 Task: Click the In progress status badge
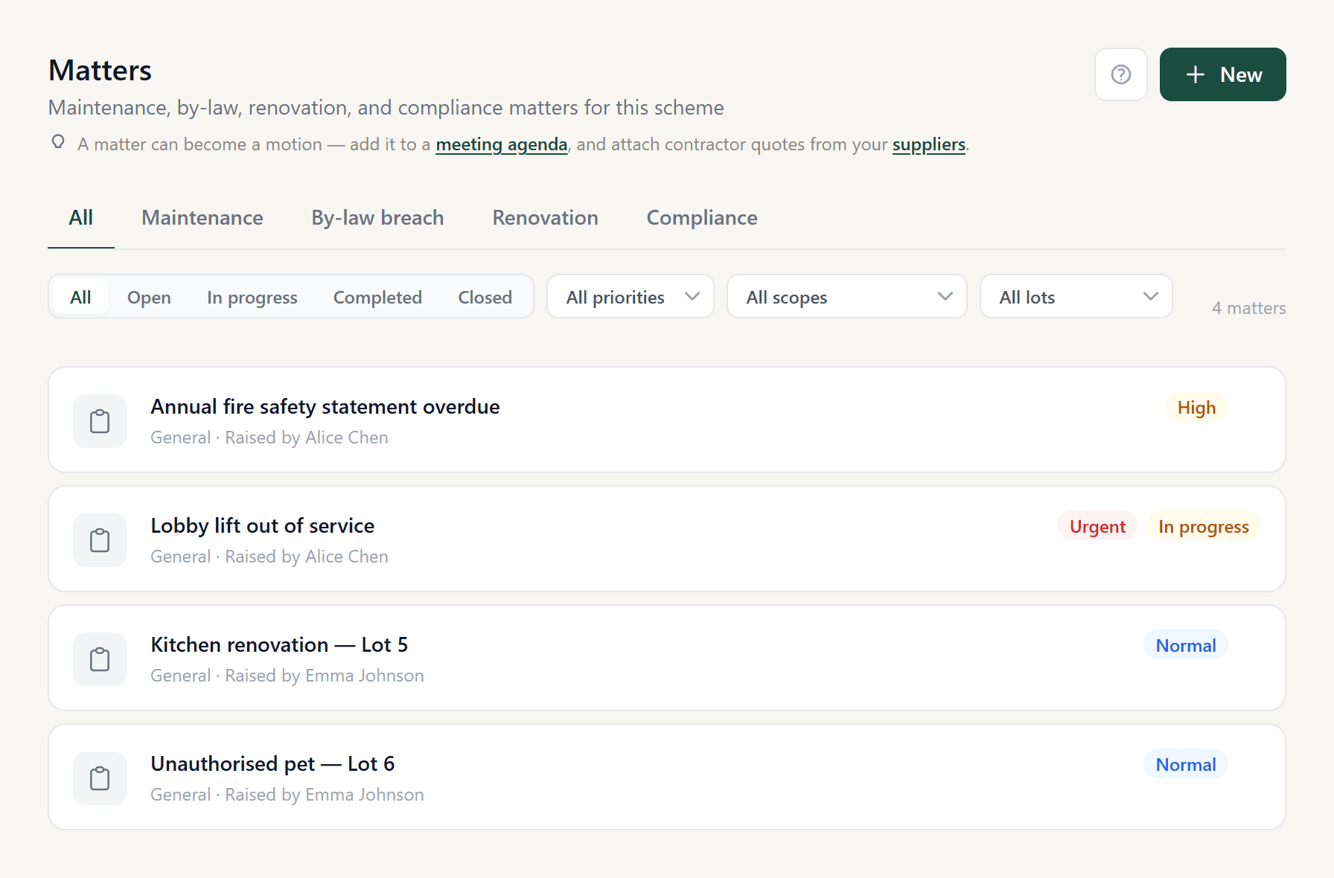[x=1204, y=526]
